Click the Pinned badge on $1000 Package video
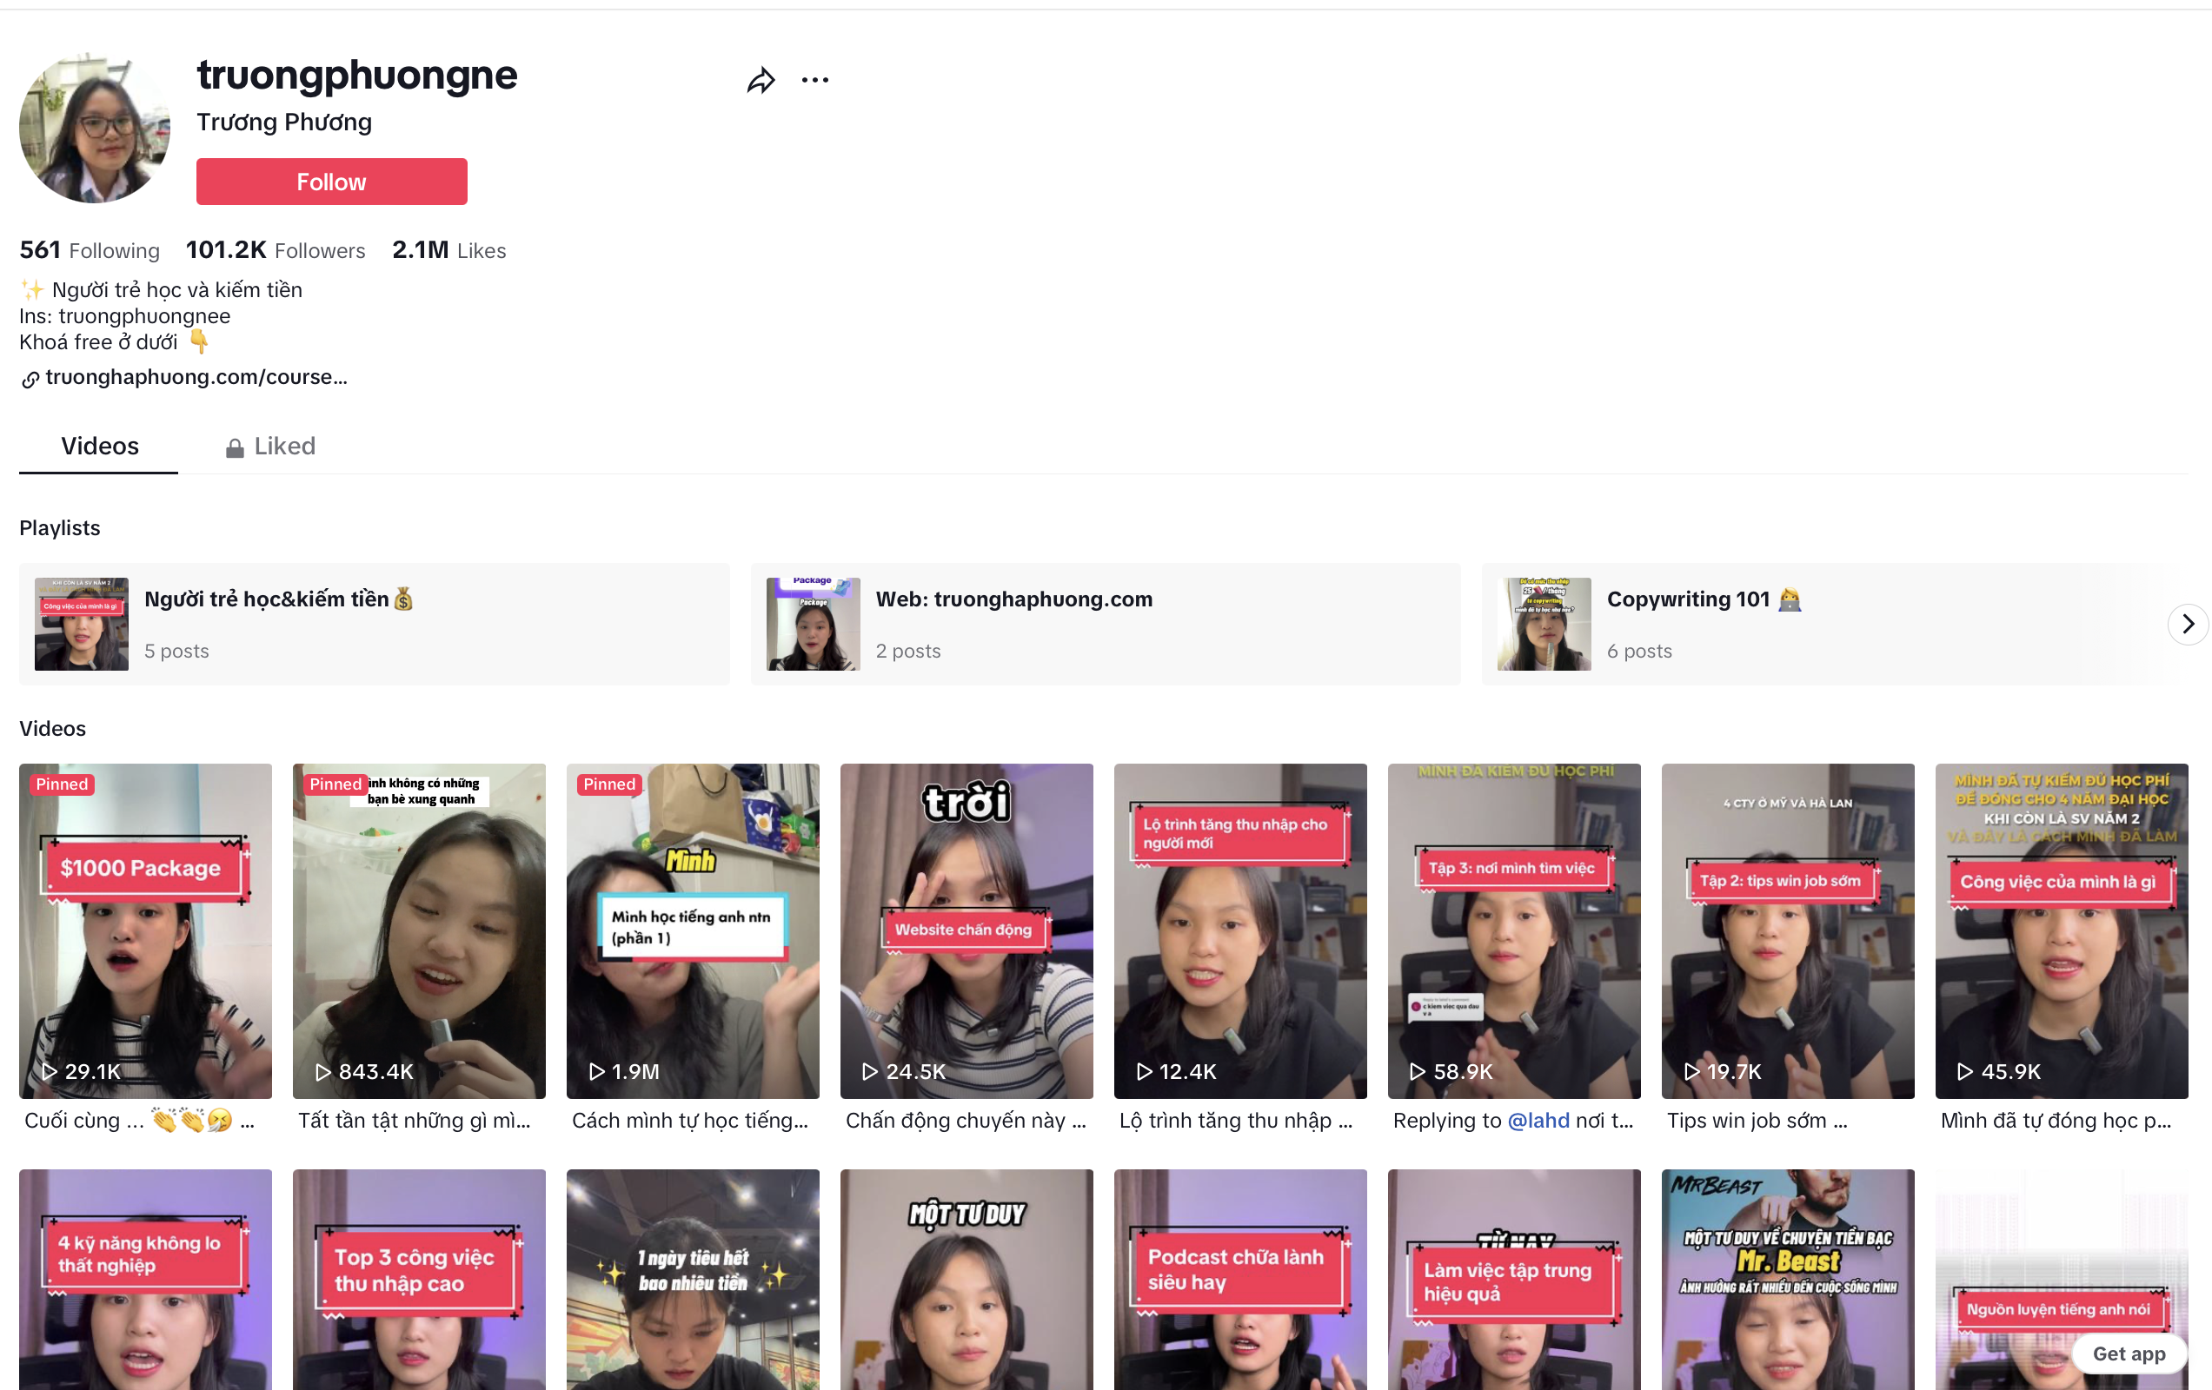The image size is (2212, 1390). pyautogui.click(x=63, y=784)
